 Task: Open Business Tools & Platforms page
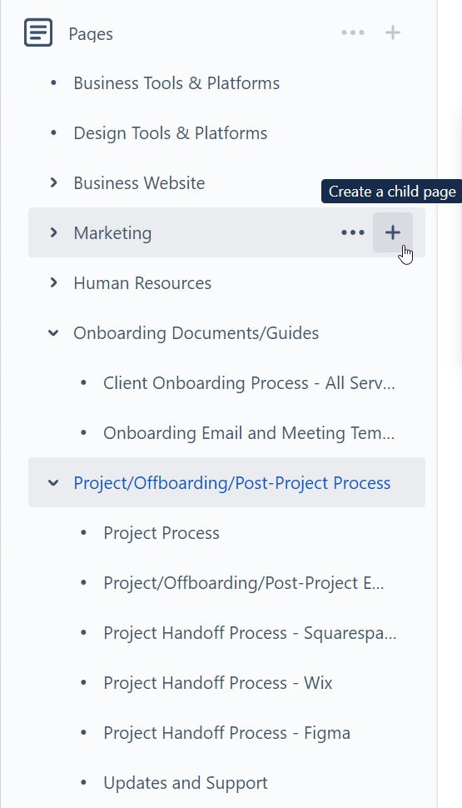(x=176, y=83)
